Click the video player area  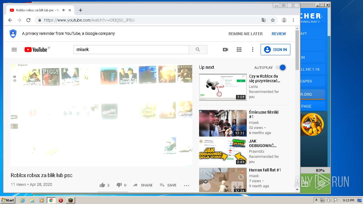click(102, 115)
